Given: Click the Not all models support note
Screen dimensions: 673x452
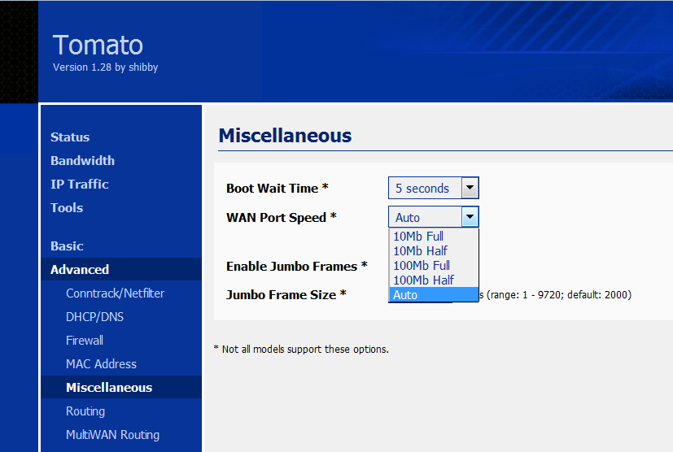Looking at the screenshot, I should [301, 350].
